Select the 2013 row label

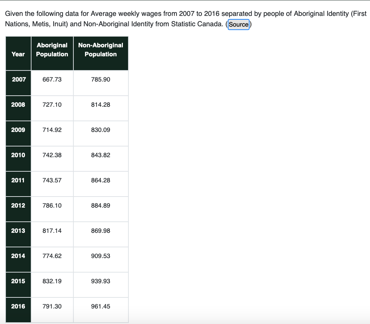coord(18,230)
